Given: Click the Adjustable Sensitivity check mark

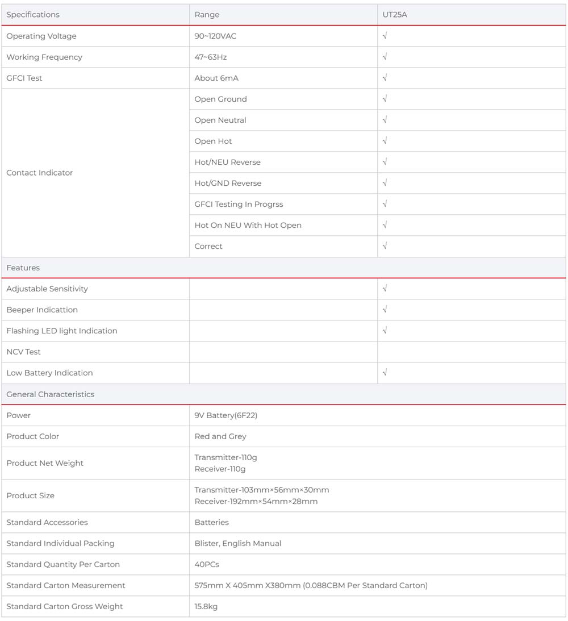Looking at the screenshot, I should (x=385, y=289).
